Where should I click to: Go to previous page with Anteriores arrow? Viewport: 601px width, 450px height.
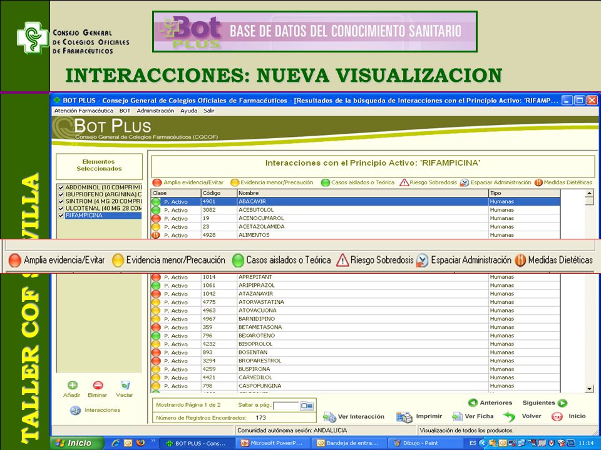tap(473, 402)
